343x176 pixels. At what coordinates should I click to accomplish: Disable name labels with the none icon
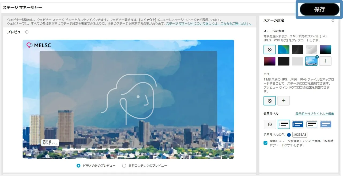pos(270,124)
